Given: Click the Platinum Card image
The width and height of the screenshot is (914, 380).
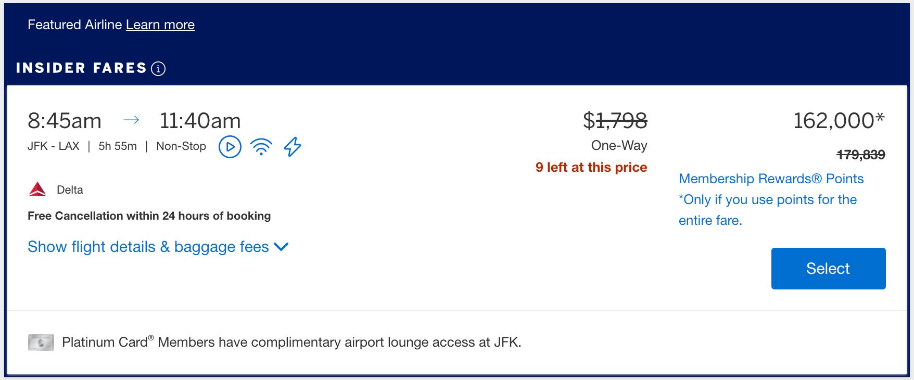Looking at the screenshot, I should [x=41, y=342].
